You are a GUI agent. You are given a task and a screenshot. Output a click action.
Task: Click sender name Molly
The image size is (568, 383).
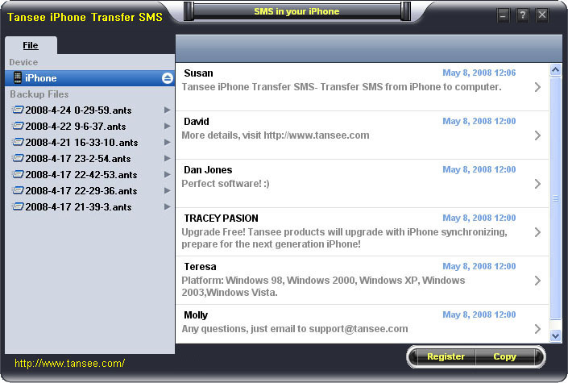click(x=196, y=314)
